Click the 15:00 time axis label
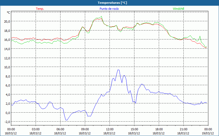This screenshot has width=219, height=136. [134, 129]
